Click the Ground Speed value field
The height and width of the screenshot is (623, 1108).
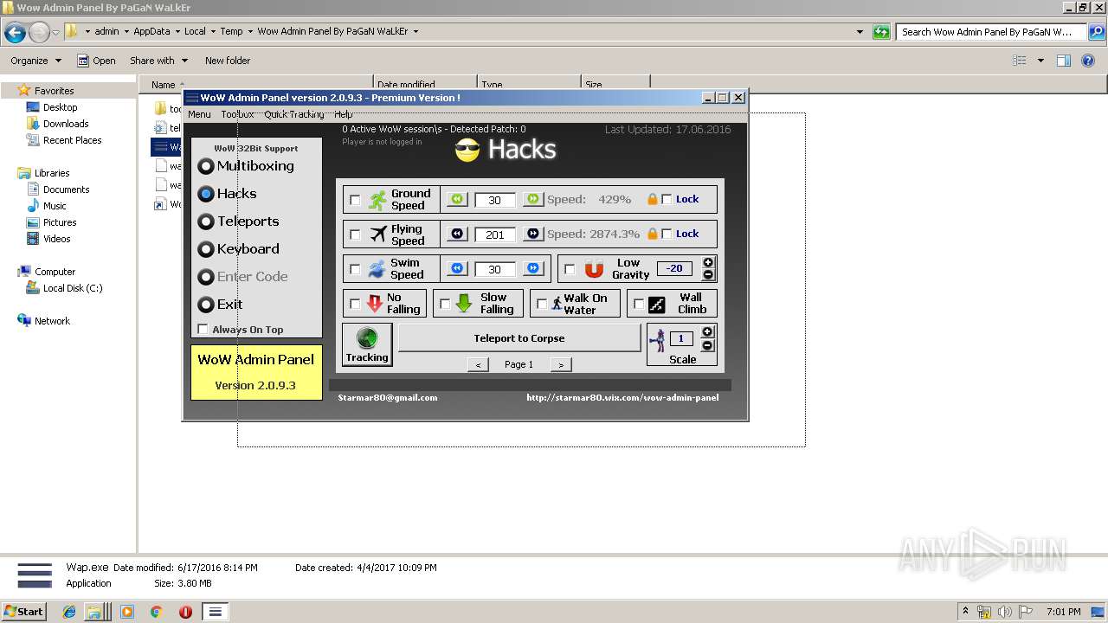point(495,200)
